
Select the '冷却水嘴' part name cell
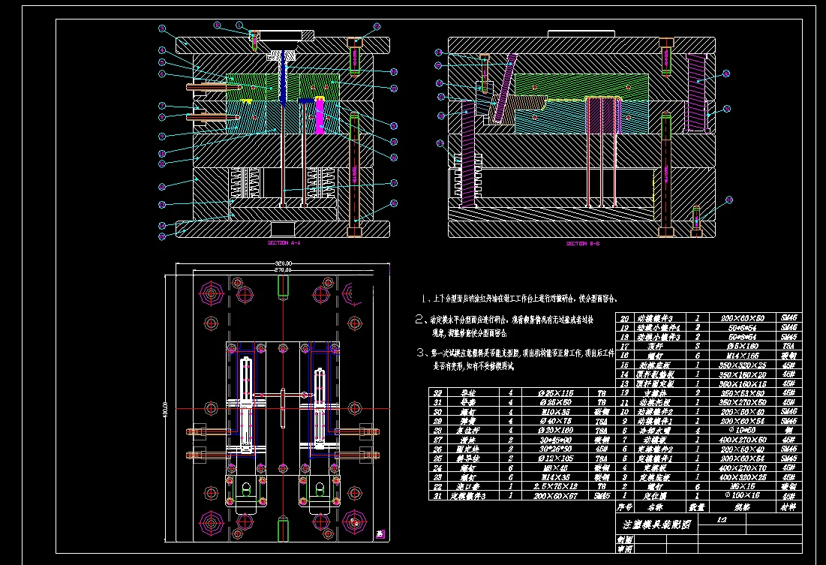[x=655, y=431]
